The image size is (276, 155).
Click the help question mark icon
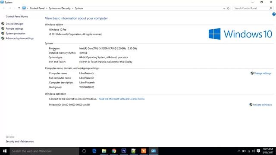(x=274, y=14)
